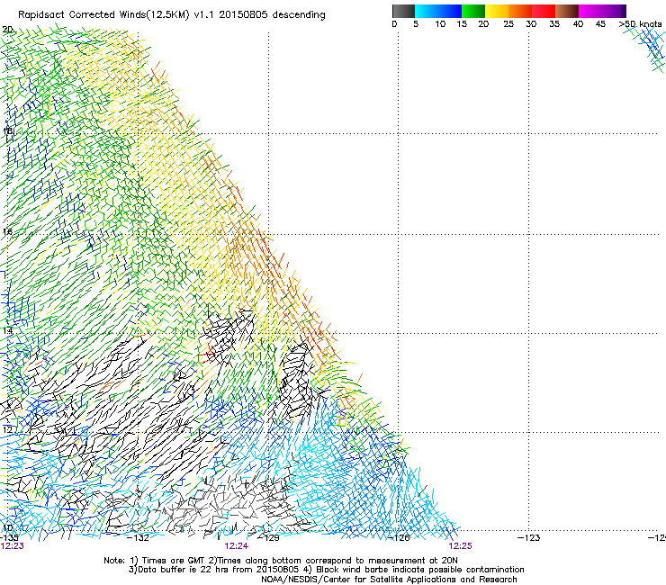The height and width of the screenshot is (585, 666).
Task: Click legend scale value '25'
Action: click(x=508, y=24)
